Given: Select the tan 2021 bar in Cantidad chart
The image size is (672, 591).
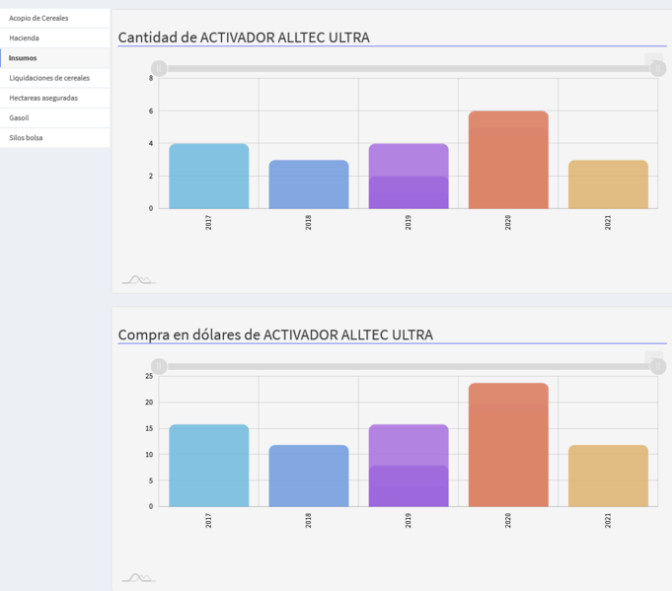Looking at the screenshot, I should (608, 185).
